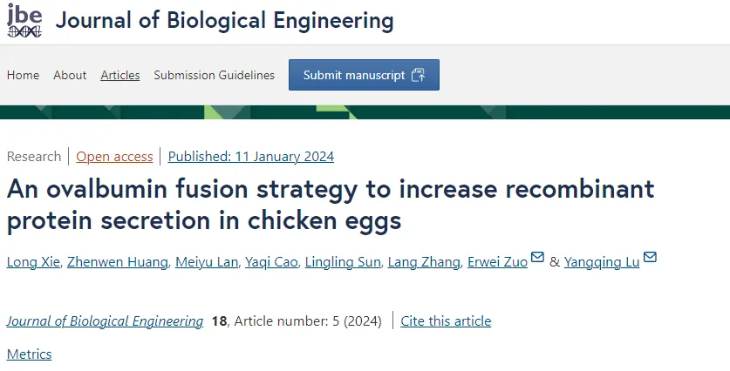Click the upload icon on Submit manuscript
730x371 pixels.
click(418, 75)
